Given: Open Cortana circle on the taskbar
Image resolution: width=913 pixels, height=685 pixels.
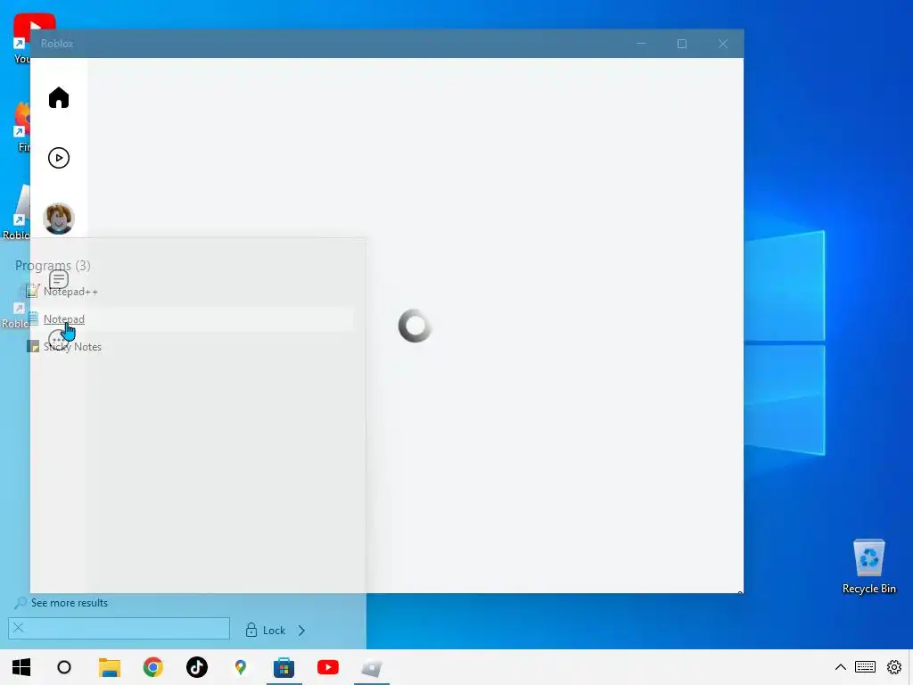Looking at the screenshot, I should (x=64, y=667).
